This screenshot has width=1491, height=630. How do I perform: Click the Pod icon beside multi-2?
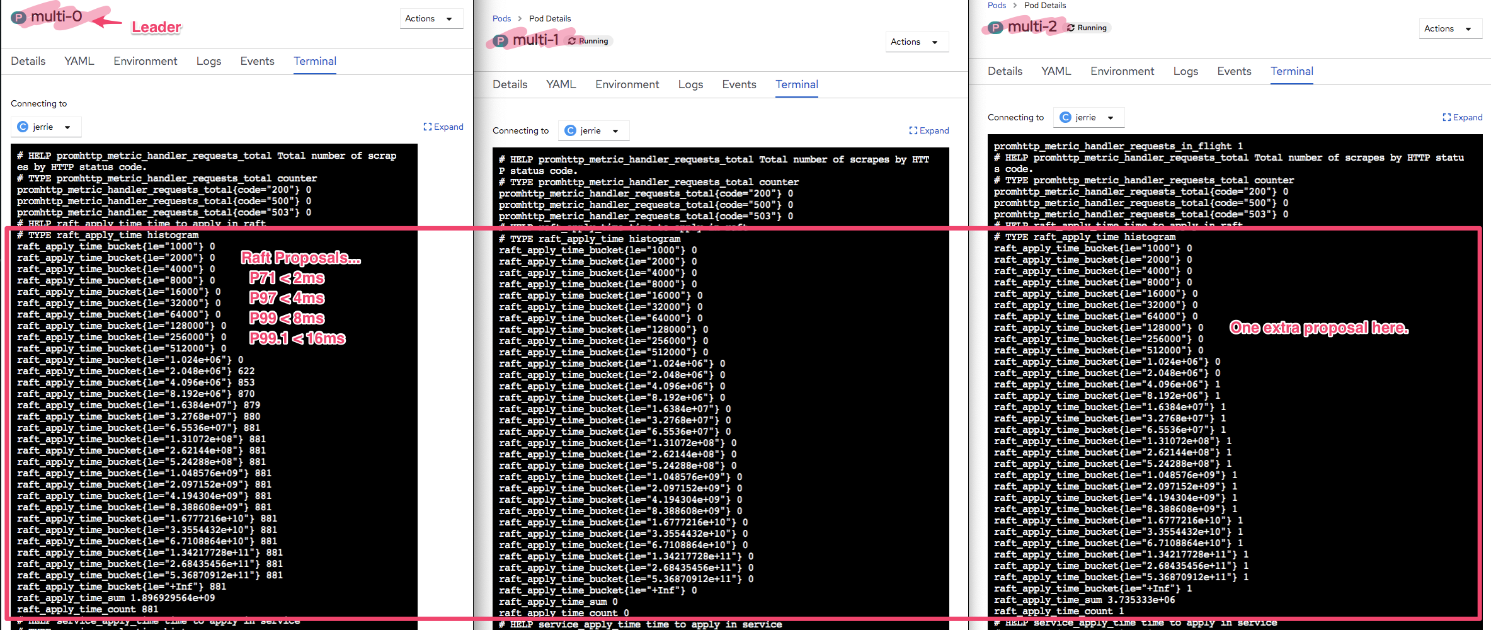coord(995,28)
